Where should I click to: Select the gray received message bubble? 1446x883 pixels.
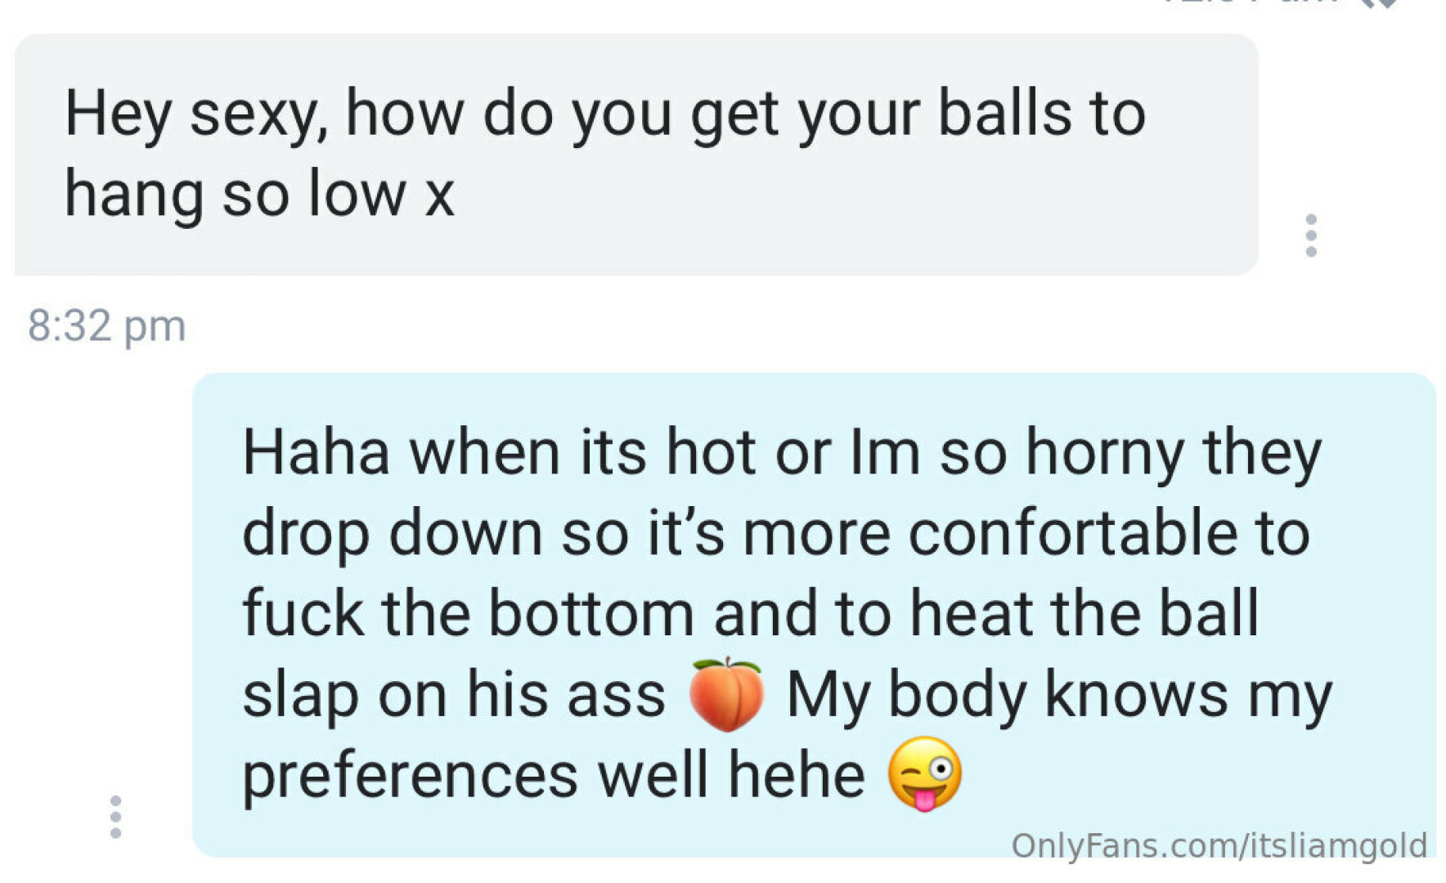point(636,155)
